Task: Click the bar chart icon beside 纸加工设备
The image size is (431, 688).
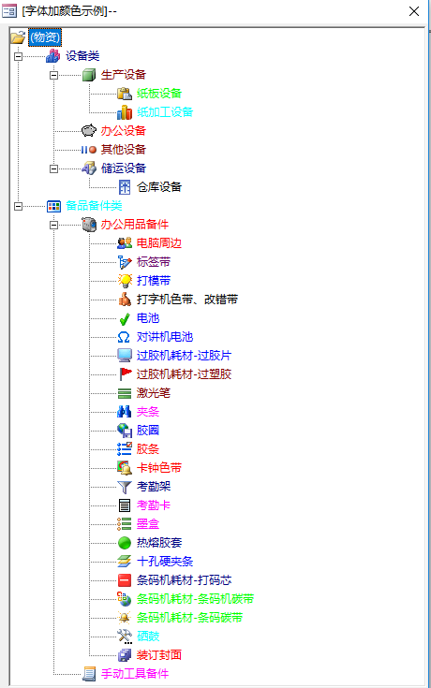Action: pyautogui.click(x=125, y=112)
